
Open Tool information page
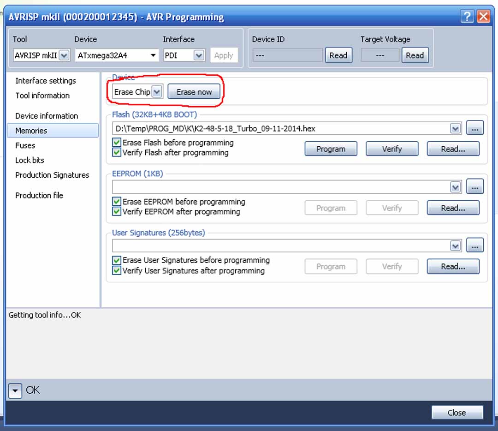click(x=42, y=96)
